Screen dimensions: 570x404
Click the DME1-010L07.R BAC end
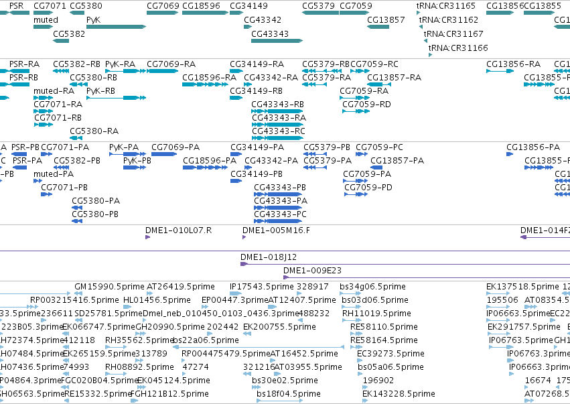pos(147,237)
